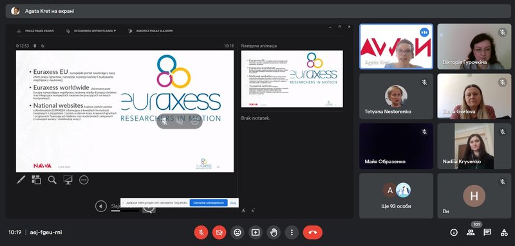This screenshot has width=515, height=246.
Task: Open the emoji reactions button
Action: 237,233
